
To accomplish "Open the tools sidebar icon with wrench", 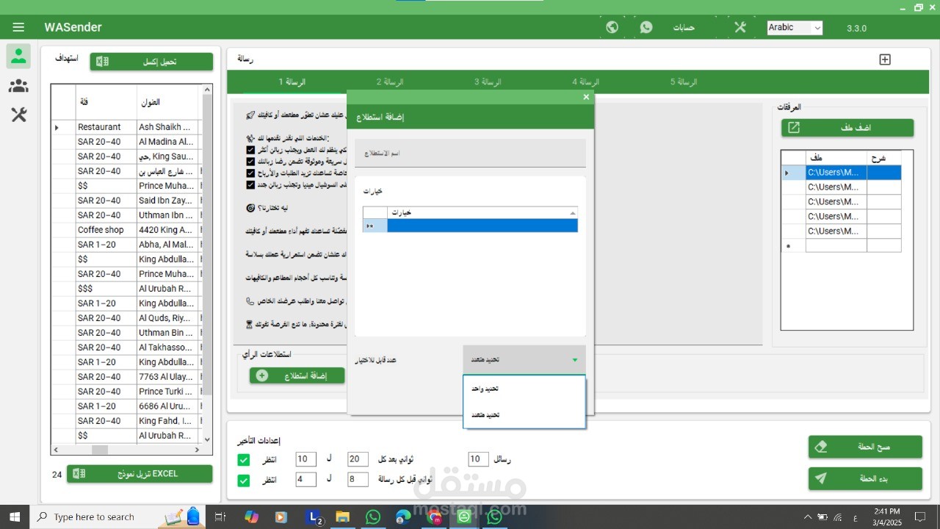I will coord(18,115).
